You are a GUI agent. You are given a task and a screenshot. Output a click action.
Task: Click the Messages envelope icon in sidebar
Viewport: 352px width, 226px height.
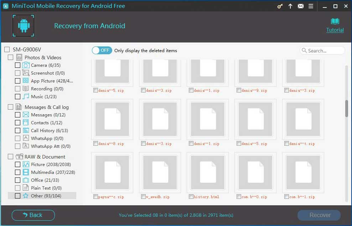coord(25,115)
